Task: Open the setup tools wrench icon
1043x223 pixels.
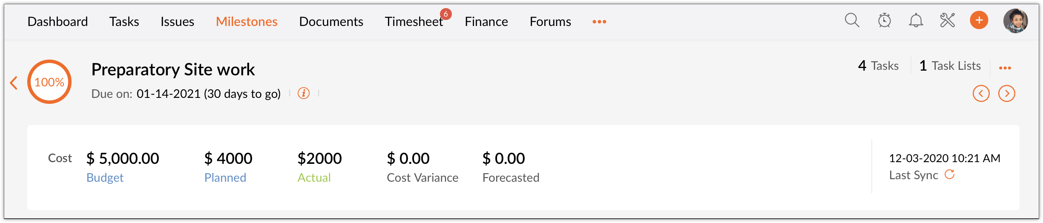Action: [x=948, y=20]
